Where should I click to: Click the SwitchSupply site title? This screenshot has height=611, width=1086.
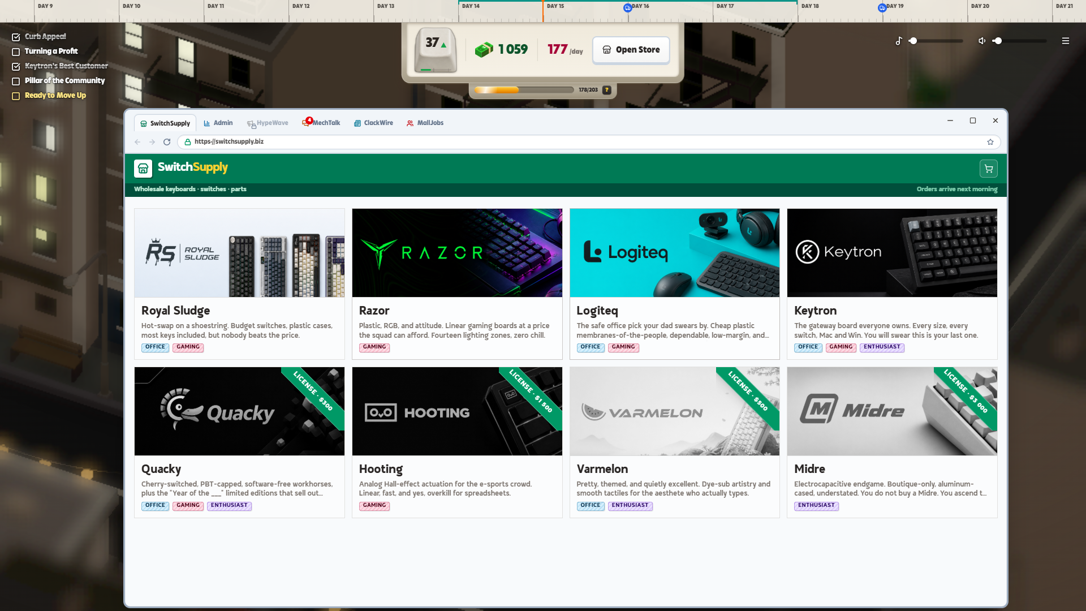(193, 167)
